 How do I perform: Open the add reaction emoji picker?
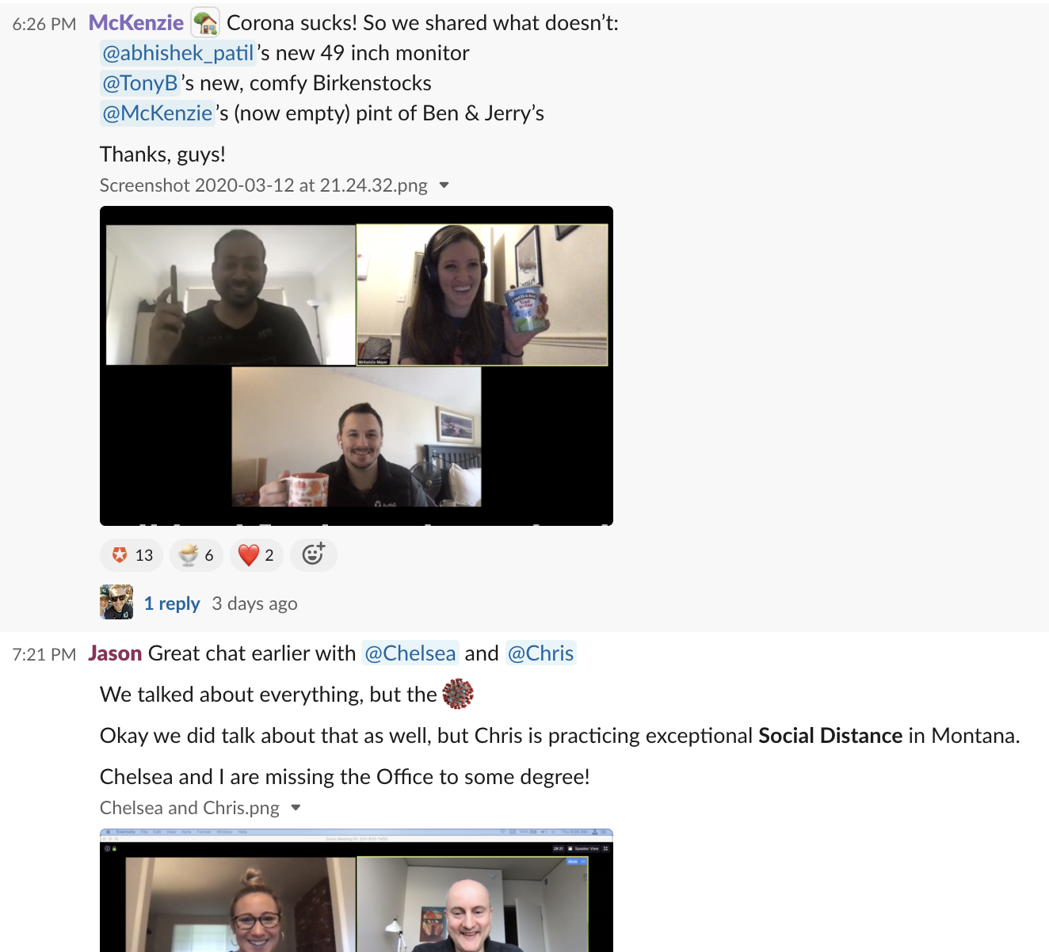314,555
